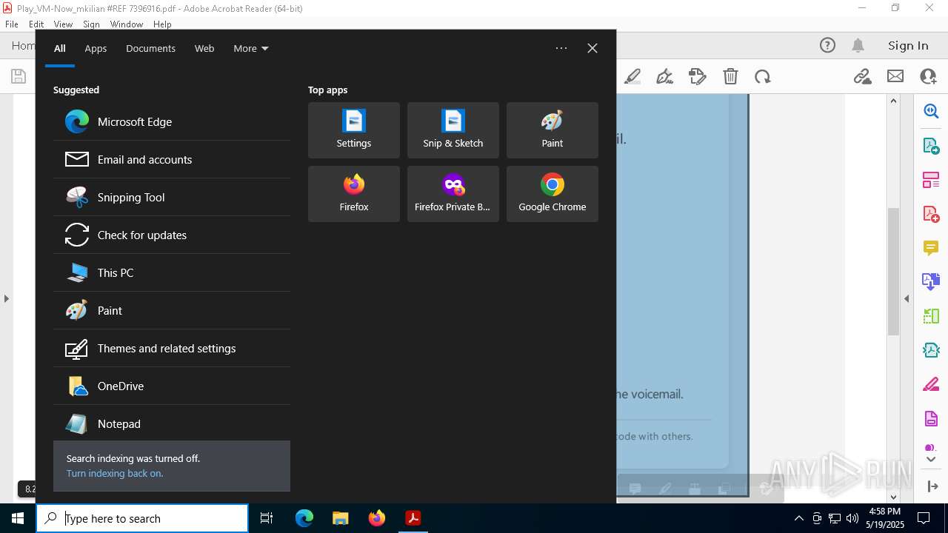Screen dimensions: 948x533
Task: Open Paint in the Suggested list
Action: 171,310
